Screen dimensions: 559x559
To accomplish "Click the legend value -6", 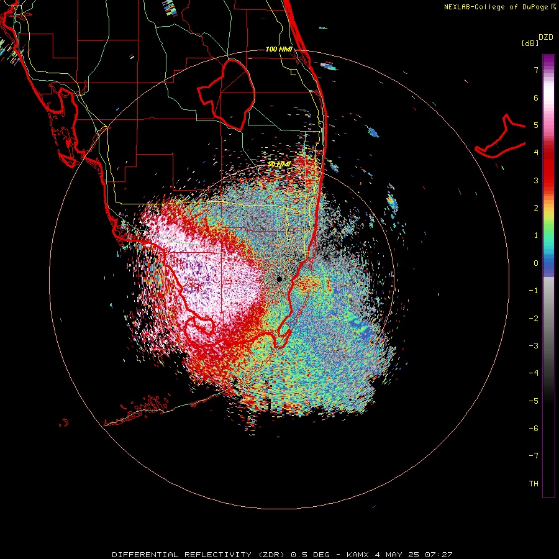I will pos(534,429).
